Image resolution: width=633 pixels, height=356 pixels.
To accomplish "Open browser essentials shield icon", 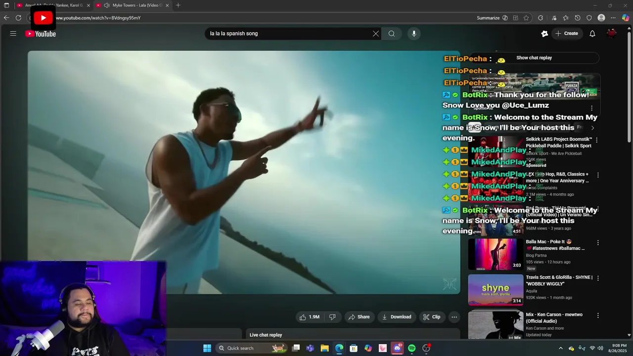I will click(589, 18).
